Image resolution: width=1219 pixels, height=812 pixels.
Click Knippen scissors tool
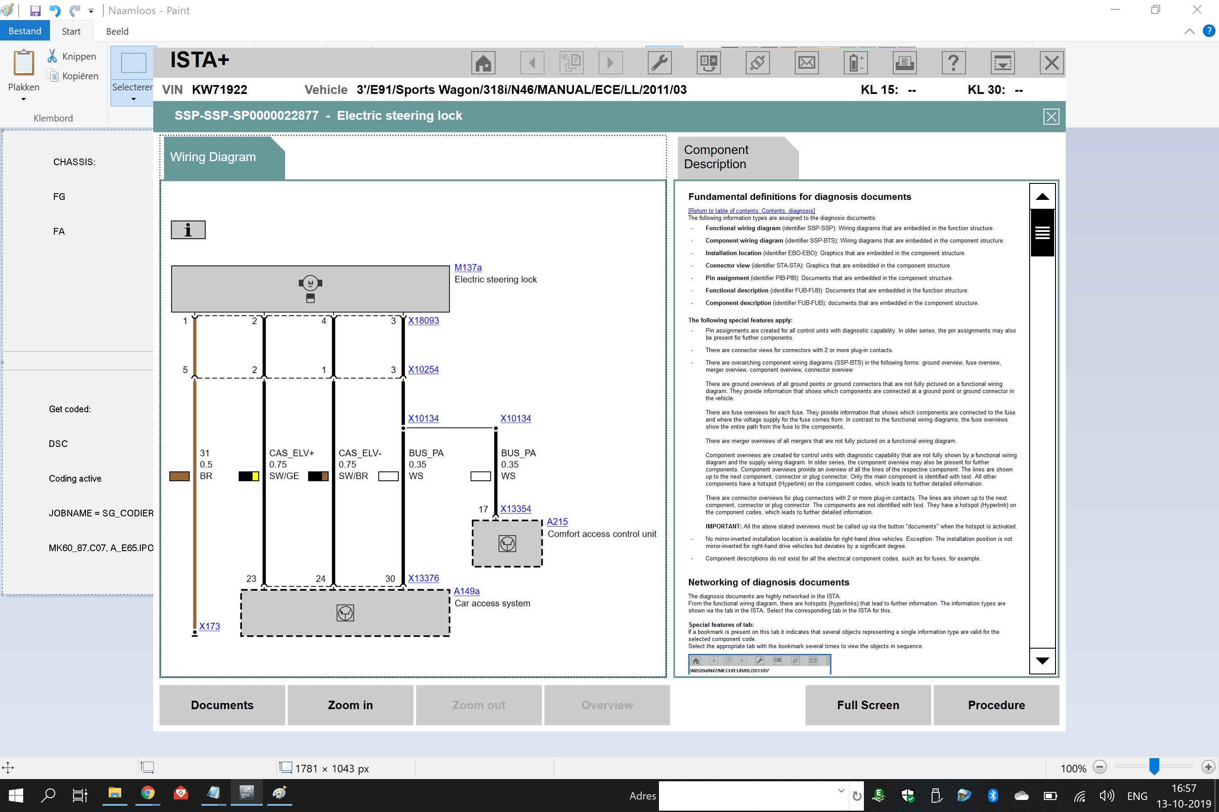coord(72,56)
